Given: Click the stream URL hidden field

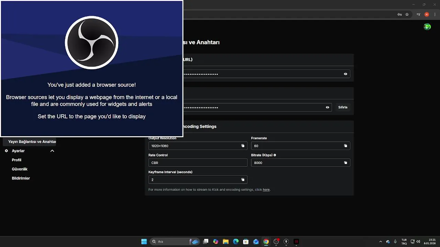Looking at the screenshot, I should [267, 74].
